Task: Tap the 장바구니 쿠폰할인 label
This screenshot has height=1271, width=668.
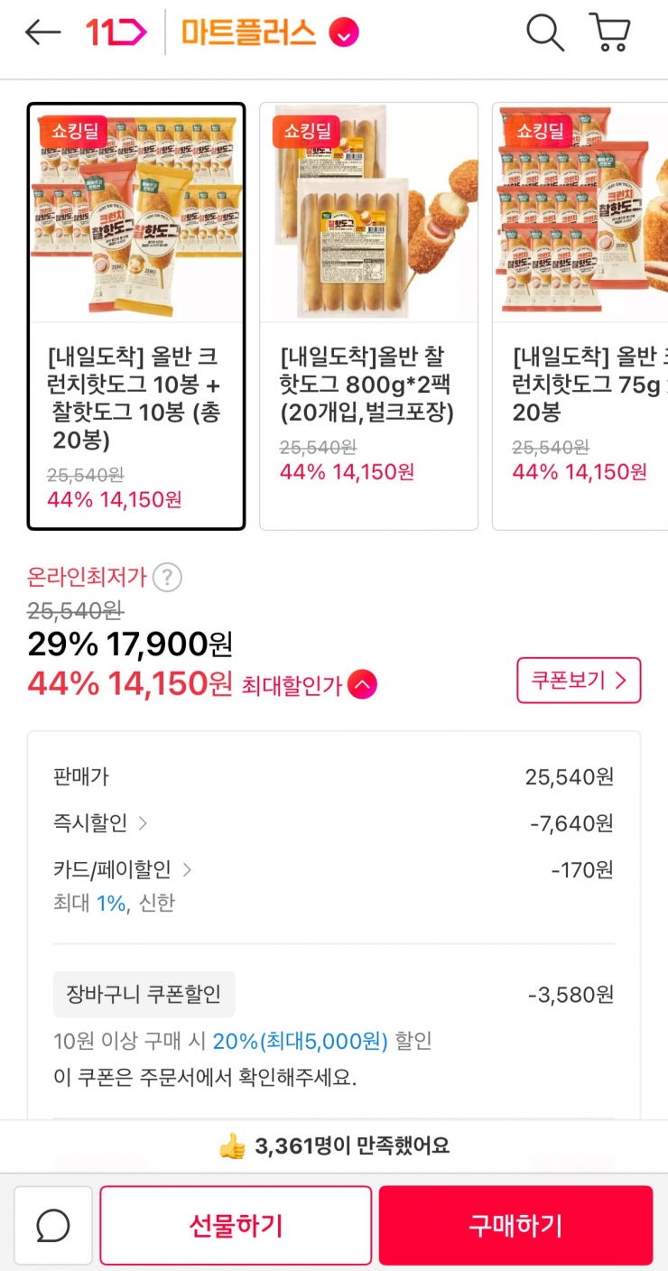Action: (x=144, y=995)
